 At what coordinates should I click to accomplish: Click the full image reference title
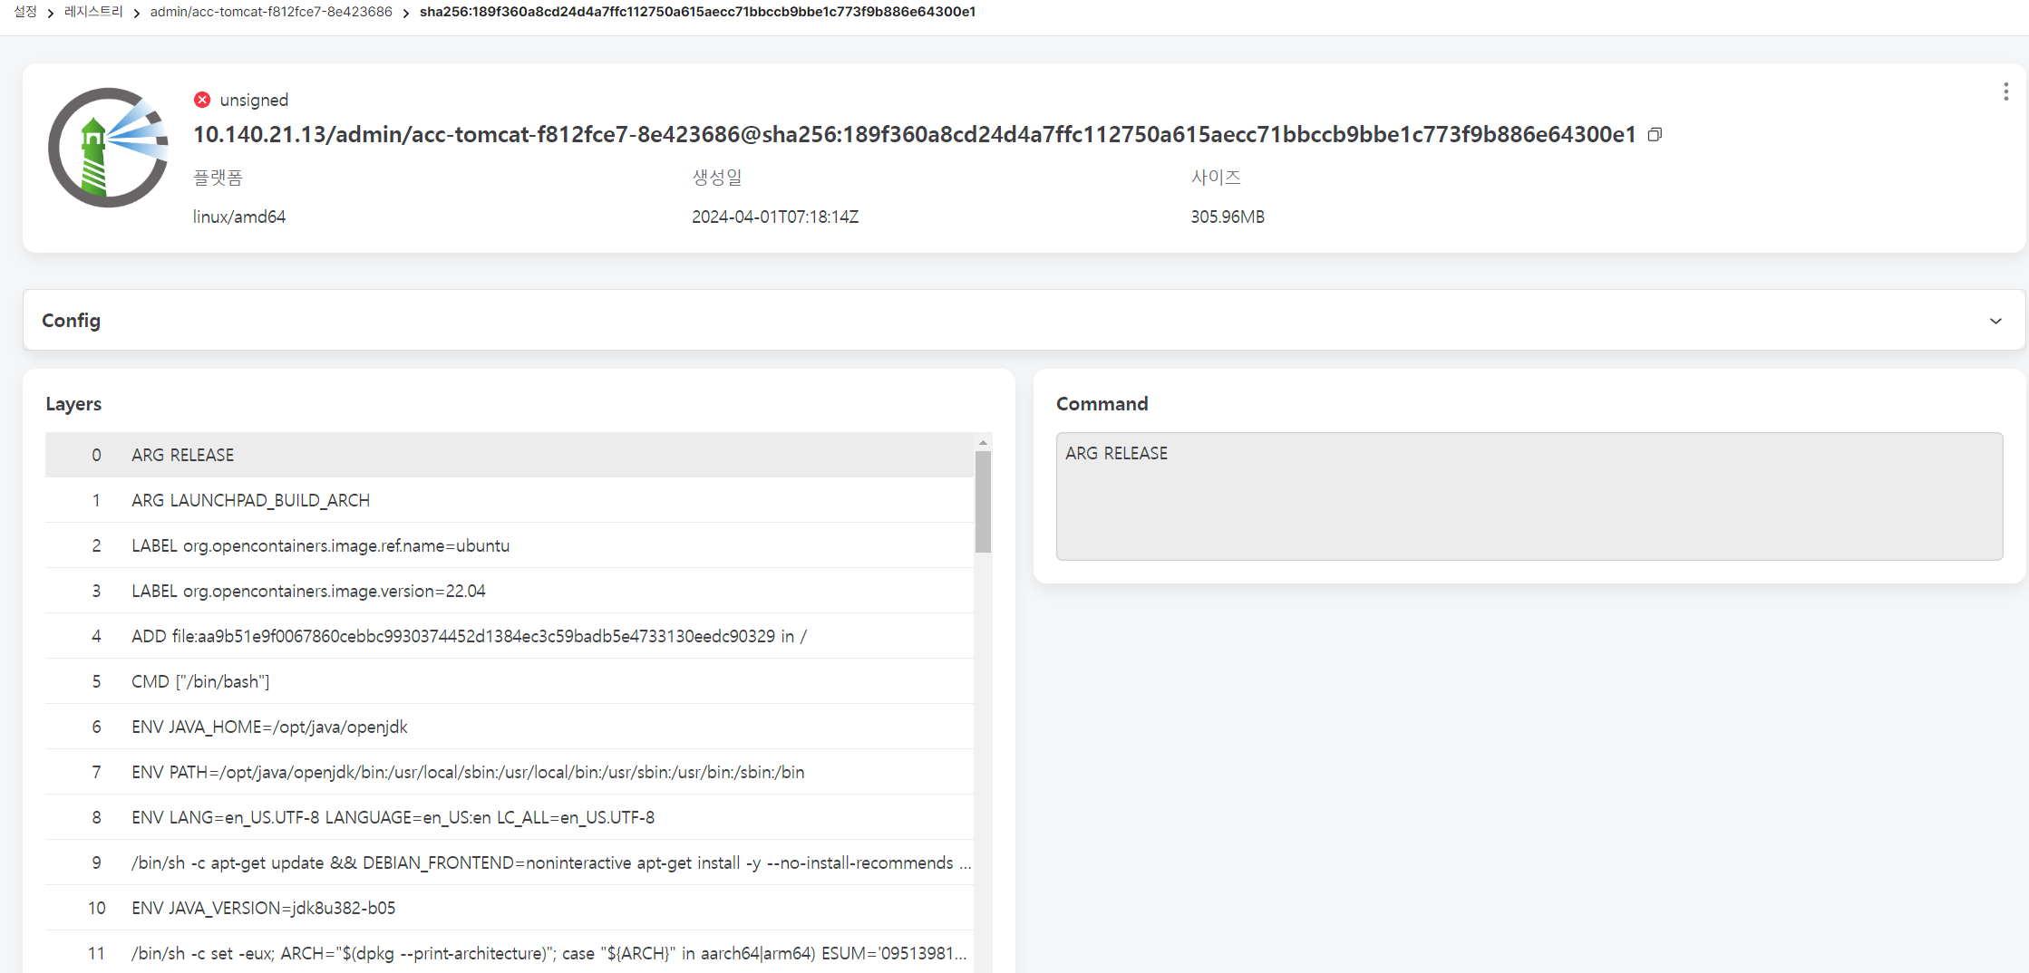[914, 135]
